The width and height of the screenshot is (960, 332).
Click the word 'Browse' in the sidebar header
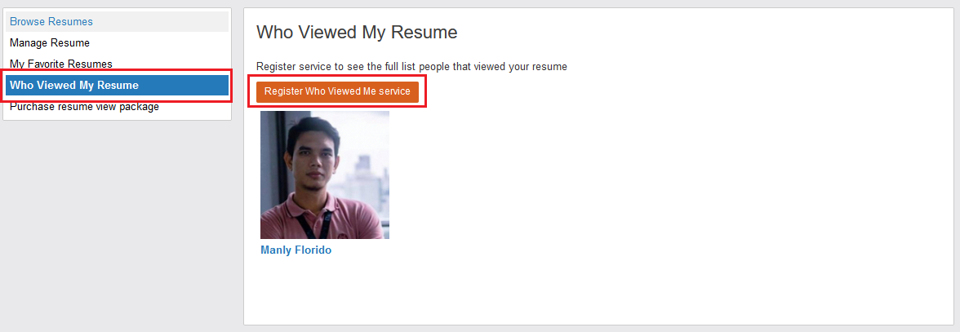28,21
